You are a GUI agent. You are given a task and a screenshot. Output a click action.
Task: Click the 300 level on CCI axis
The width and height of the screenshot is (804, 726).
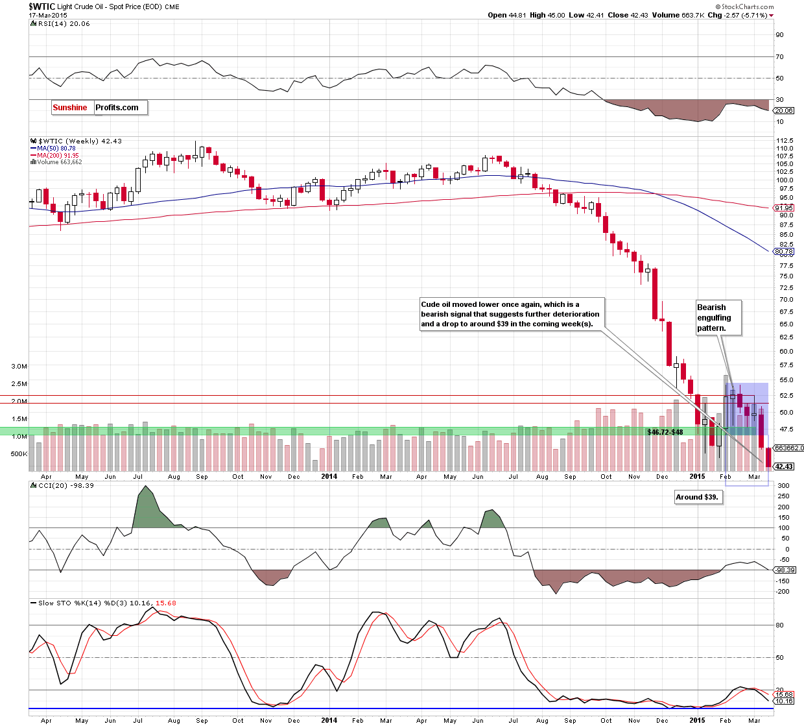(x=783, y=486)
